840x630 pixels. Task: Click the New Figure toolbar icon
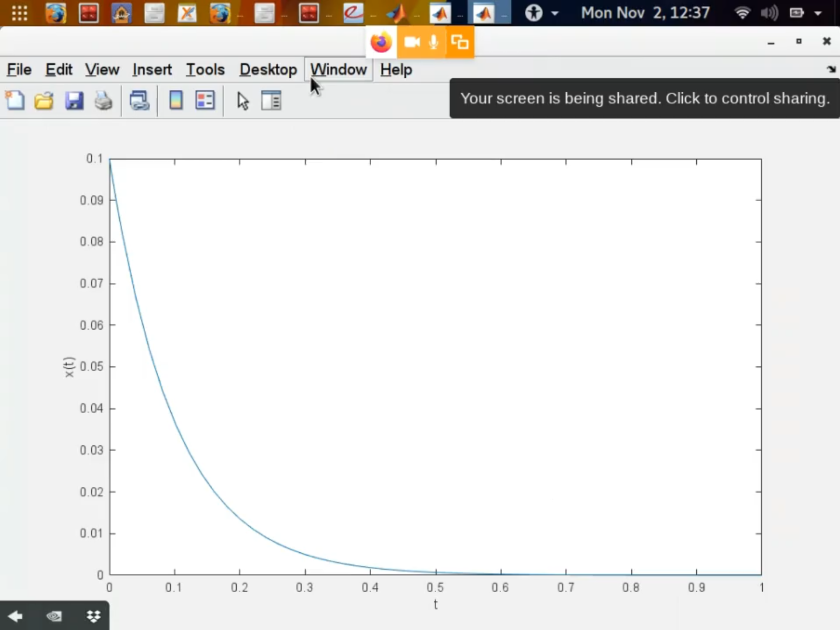[15, 101]
